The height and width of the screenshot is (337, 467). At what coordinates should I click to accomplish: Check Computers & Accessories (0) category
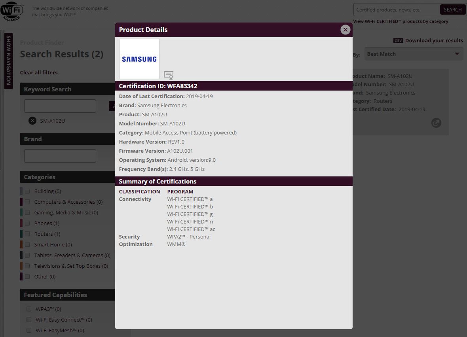coord(27,202)
